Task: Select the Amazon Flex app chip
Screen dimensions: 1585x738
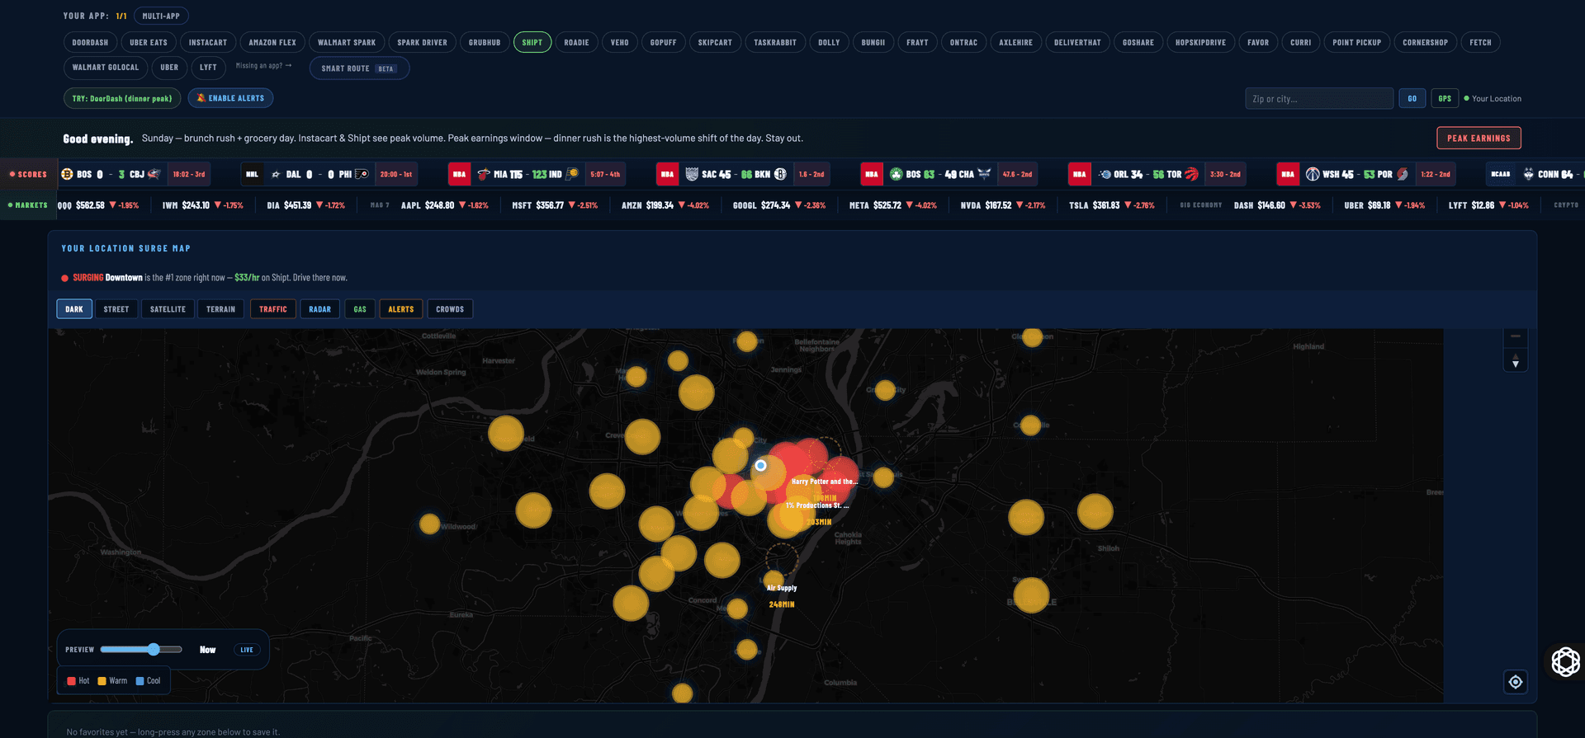Action: pyautogui.click(x=272, y=42)
